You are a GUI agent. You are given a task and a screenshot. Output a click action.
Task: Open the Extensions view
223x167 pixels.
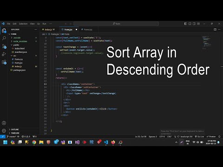pyautogui.click(x=4, y=62)
